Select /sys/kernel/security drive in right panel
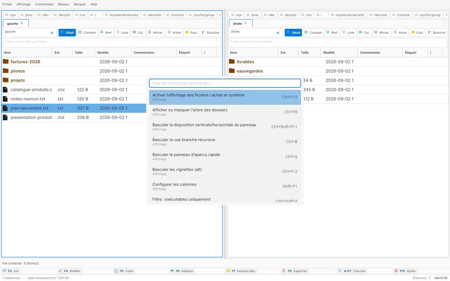 point(348,15)
